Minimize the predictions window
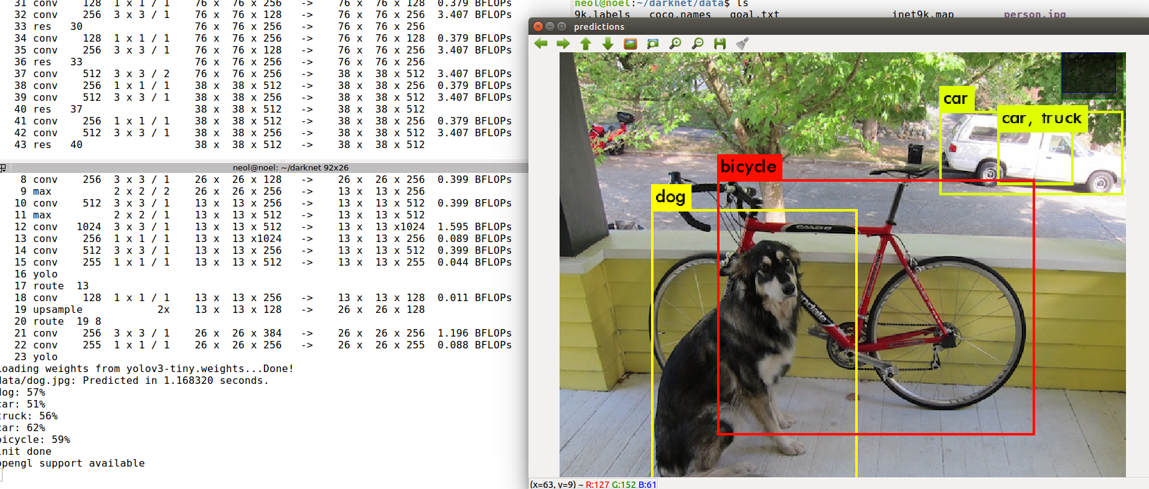Image resolution: width=1149 pixels, height=489 pixels. point(550,26)
